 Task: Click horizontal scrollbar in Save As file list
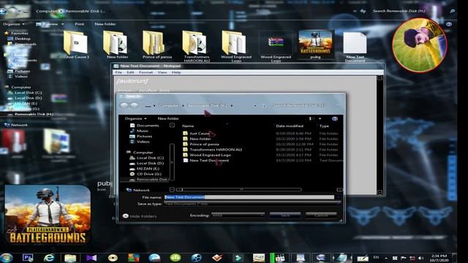tap(242, 189)
